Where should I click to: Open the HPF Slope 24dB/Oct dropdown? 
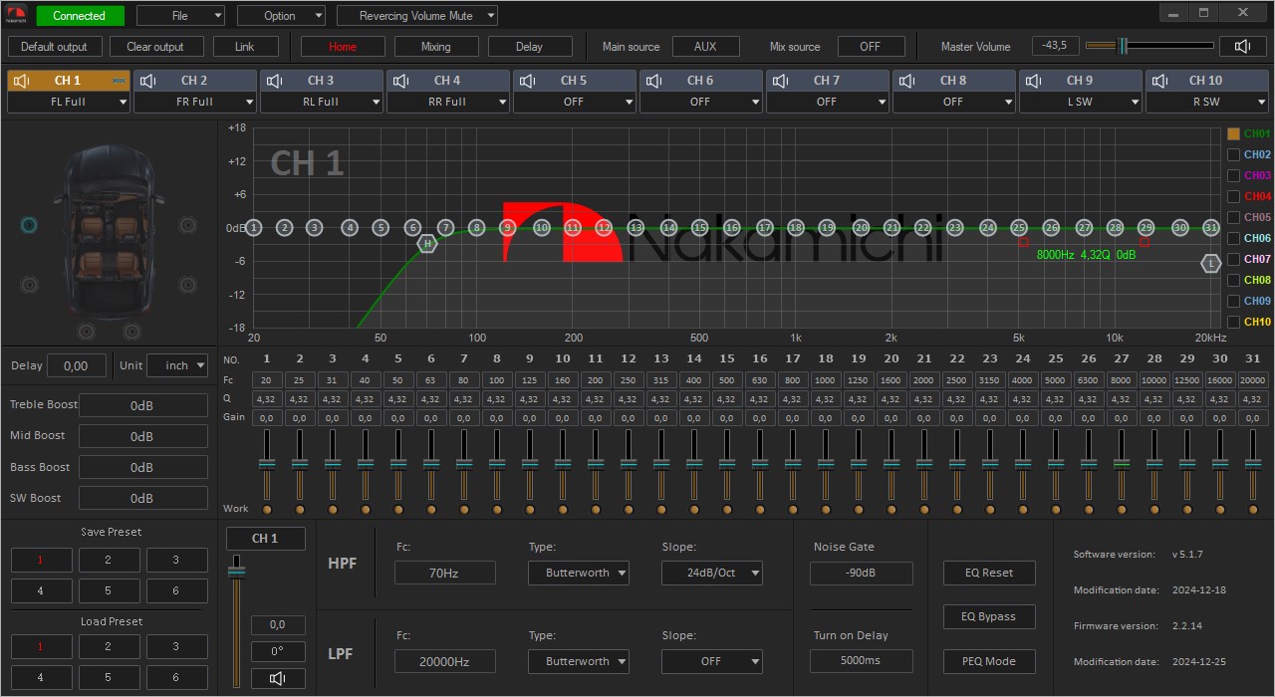pos(711,573)
